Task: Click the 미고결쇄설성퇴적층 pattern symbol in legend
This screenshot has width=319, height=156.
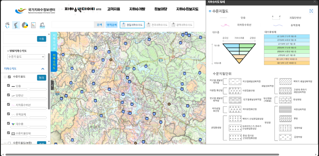Action: [235, 82]
